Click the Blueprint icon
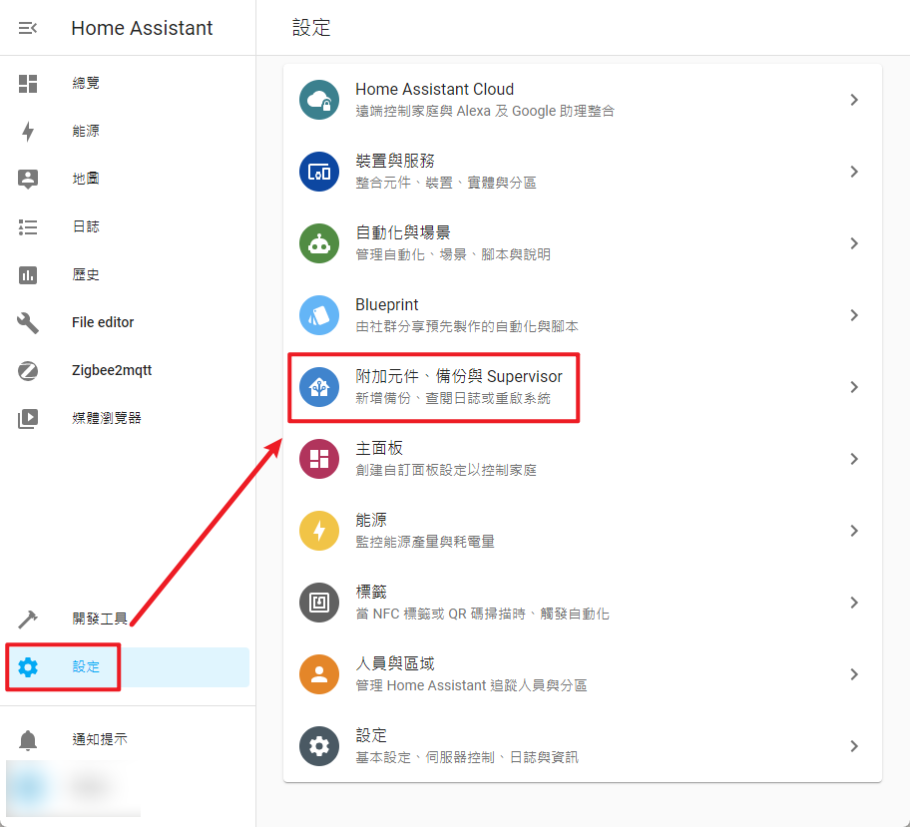Screen dimensions: 910x827 tap(319, 315)
